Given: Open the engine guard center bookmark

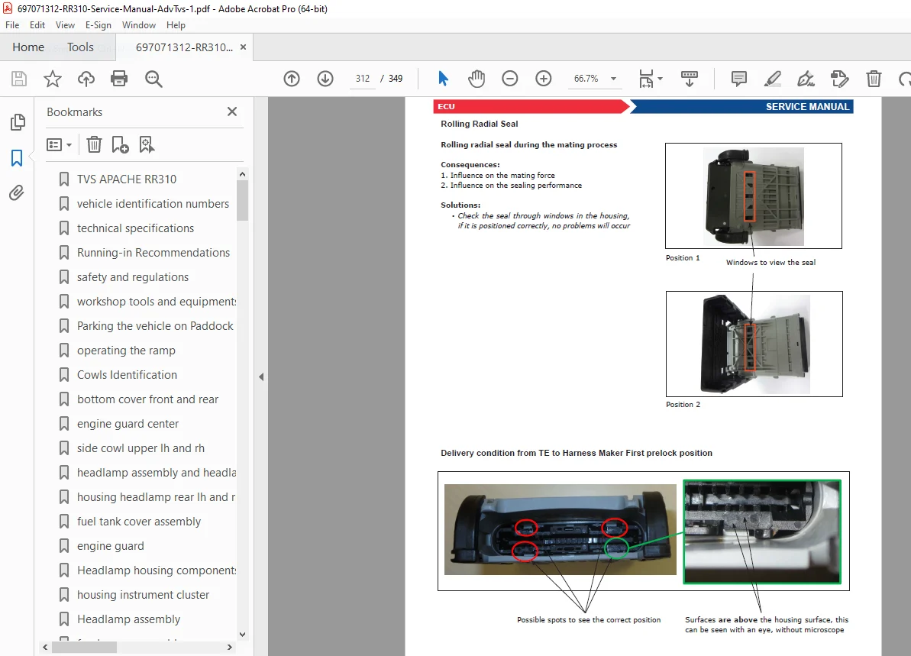Looking at the screenshot, I should coord(128,424).
